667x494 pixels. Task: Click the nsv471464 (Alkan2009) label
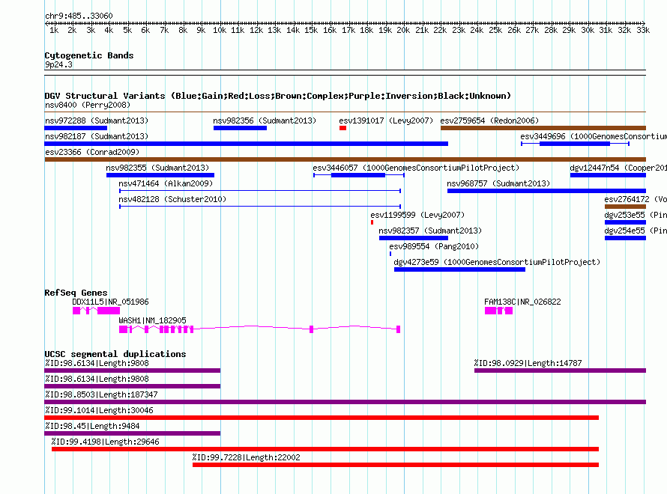(x=166, y=183)
